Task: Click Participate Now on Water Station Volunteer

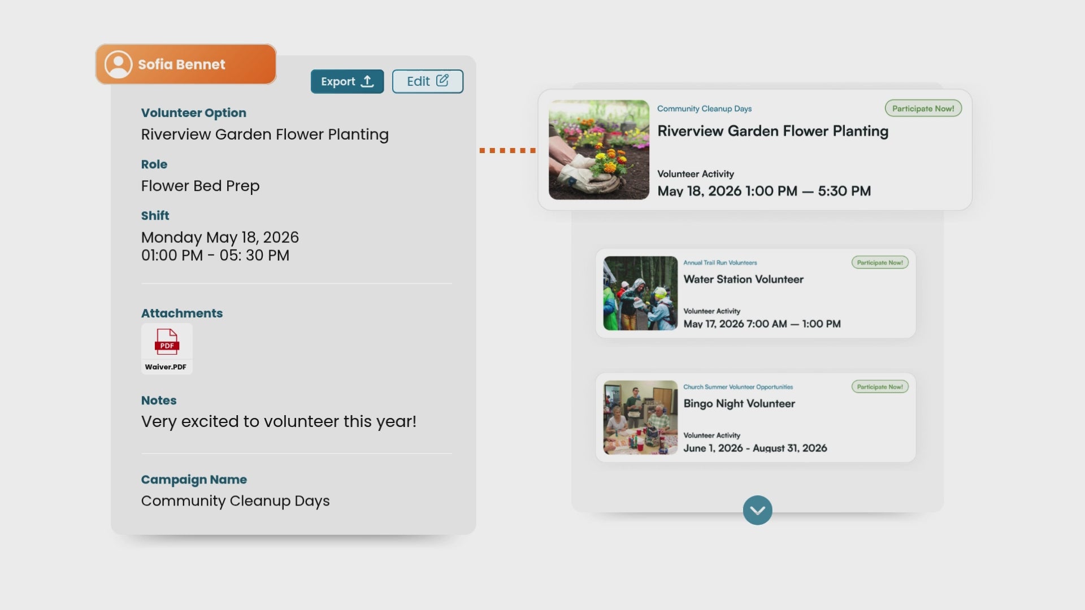Action: [x=879, y=263]
